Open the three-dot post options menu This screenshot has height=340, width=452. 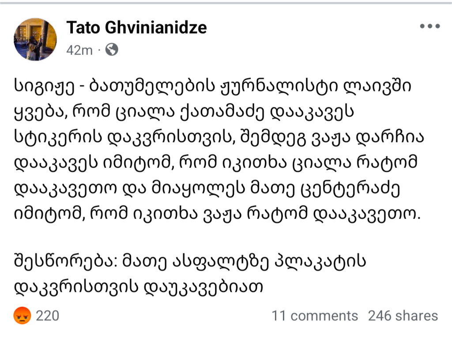click(430, 26)
